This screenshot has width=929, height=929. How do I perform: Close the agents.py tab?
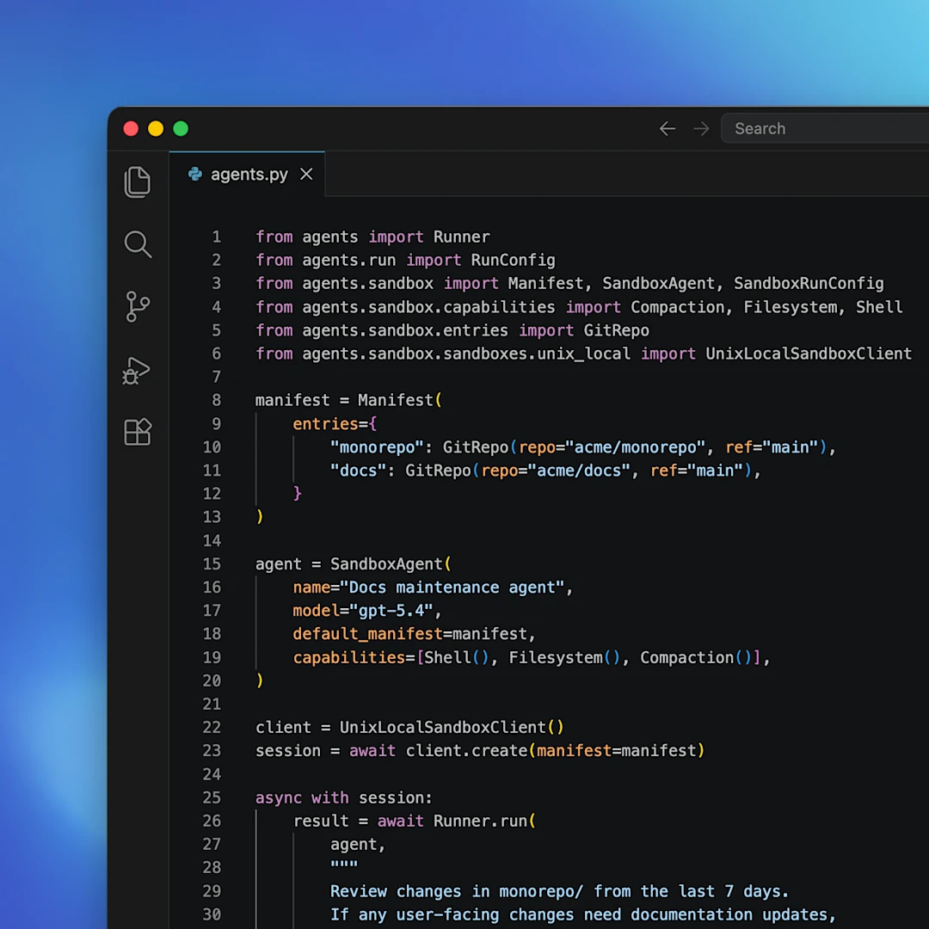306,174
